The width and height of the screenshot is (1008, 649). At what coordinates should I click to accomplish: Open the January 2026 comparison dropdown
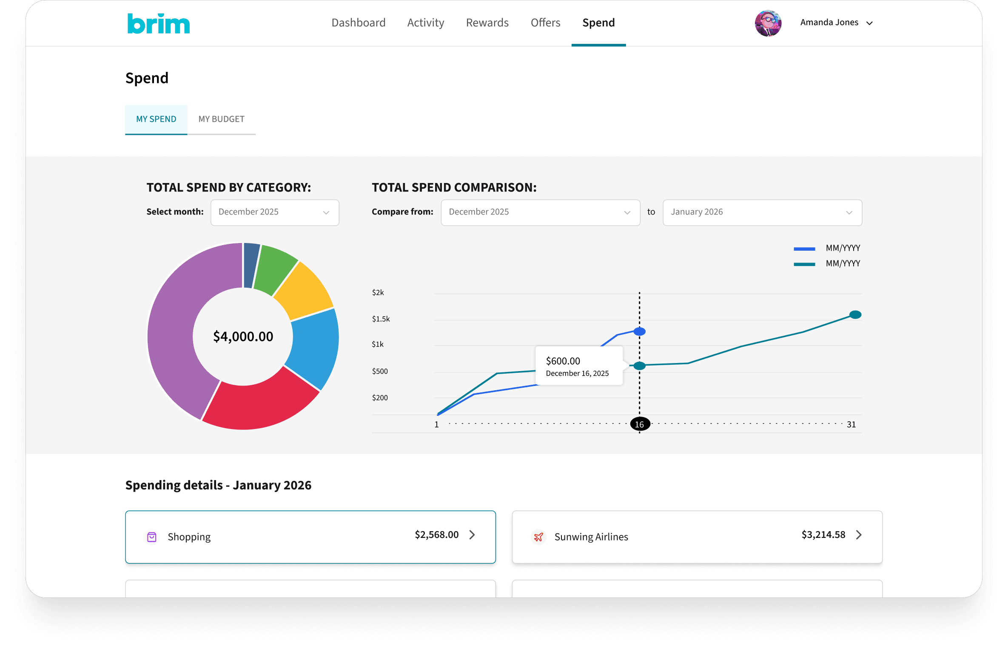[x=762, y=212]
